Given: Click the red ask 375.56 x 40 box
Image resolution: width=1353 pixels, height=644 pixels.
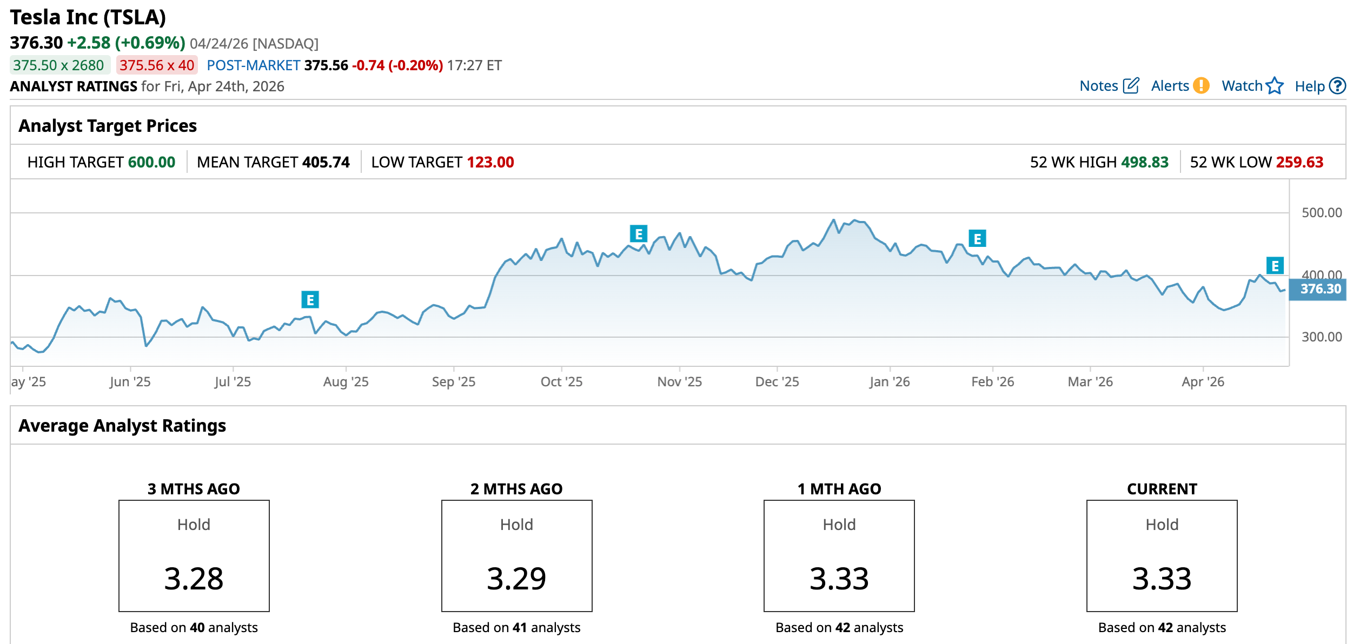Looking at the screenshot, I should [157, 65].
